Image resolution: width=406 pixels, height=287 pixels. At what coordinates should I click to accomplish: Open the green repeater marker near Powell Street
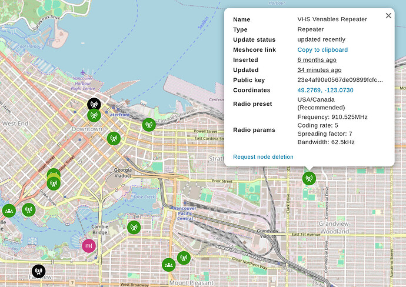coord(148,125)
